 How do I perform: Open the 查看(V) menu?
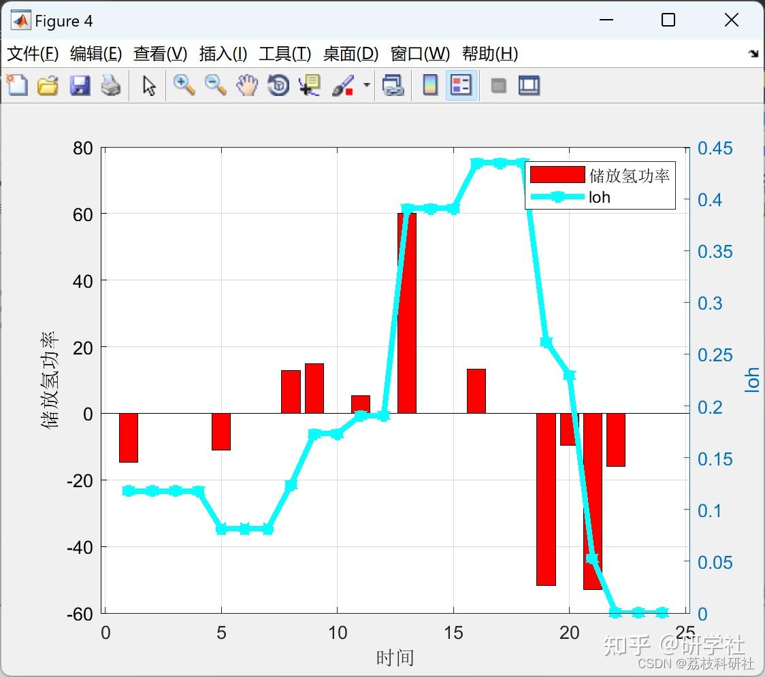coord(161,54)
